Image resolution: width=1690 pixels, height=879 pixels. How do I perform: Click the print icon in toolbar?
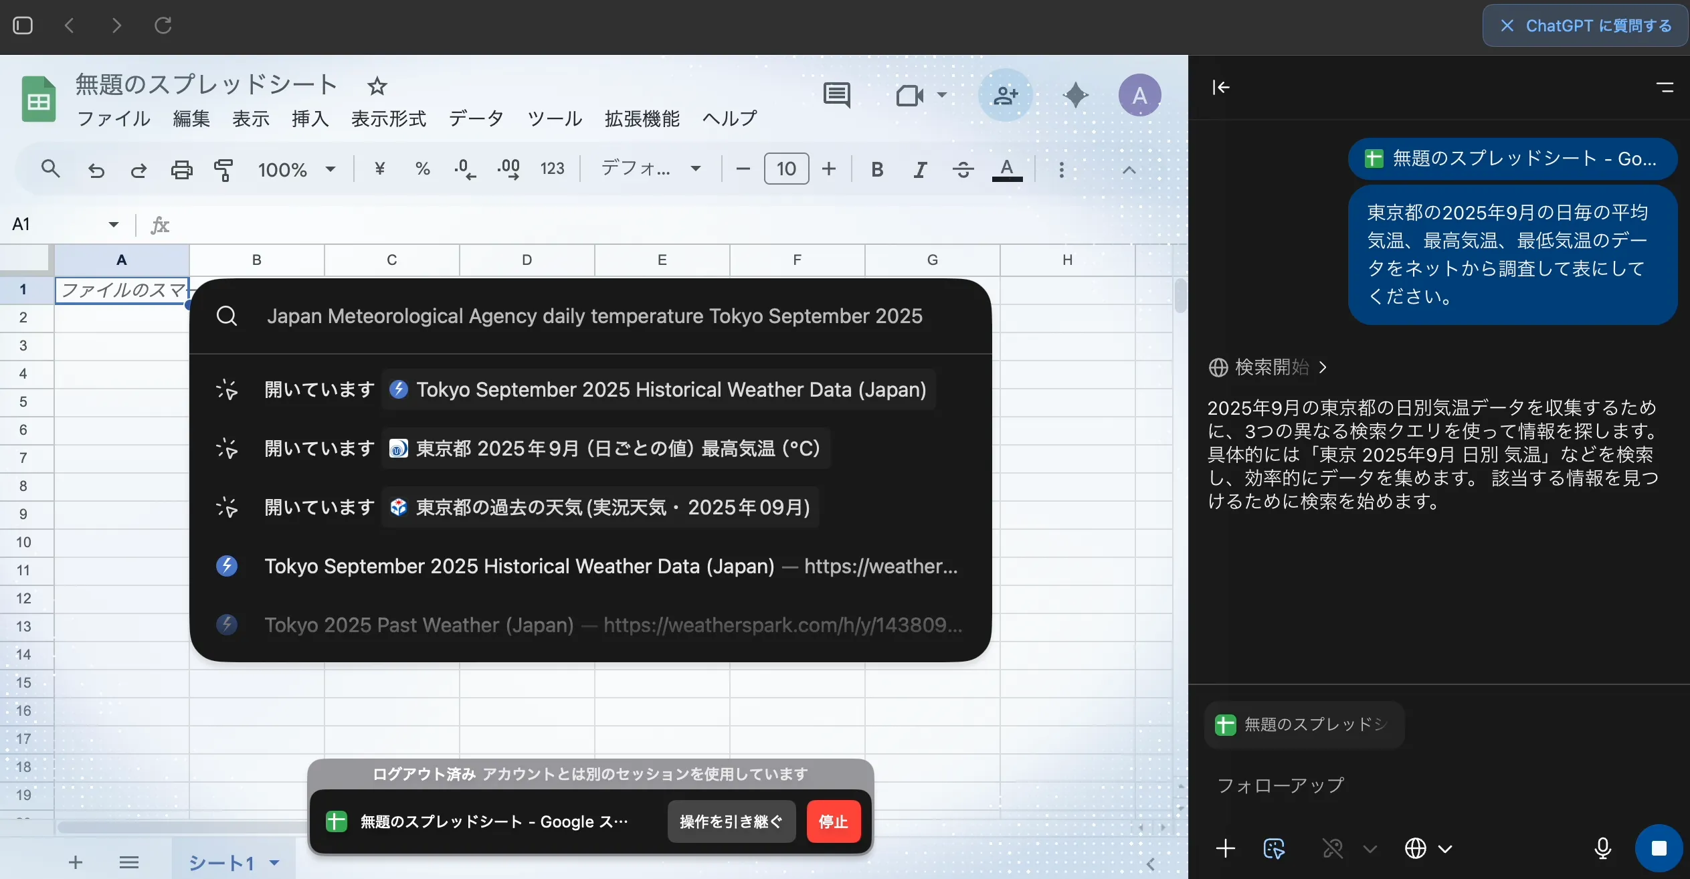click(181, 169)
